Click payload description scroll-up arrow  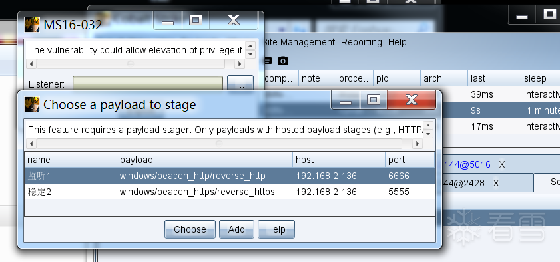(429, 125)
